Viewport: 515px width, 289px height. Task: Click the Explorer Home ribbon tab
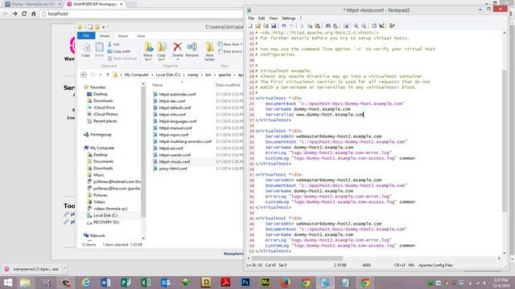coord(105,36)
